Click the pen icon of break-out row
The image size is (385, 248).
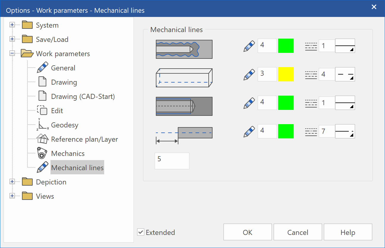[249, 46]
